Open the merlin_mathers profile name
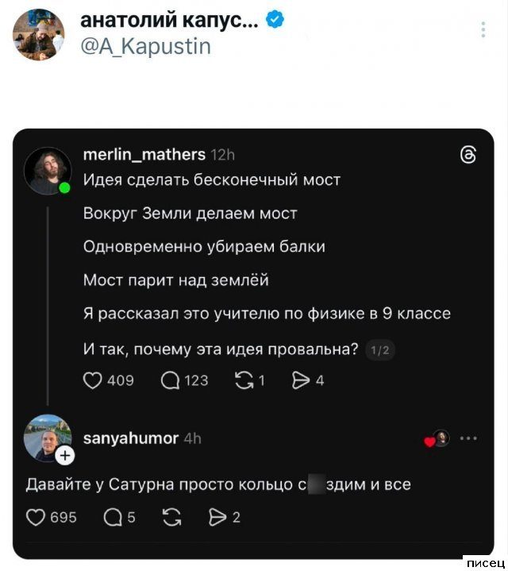The image size is (508, 571). [144, 155]
